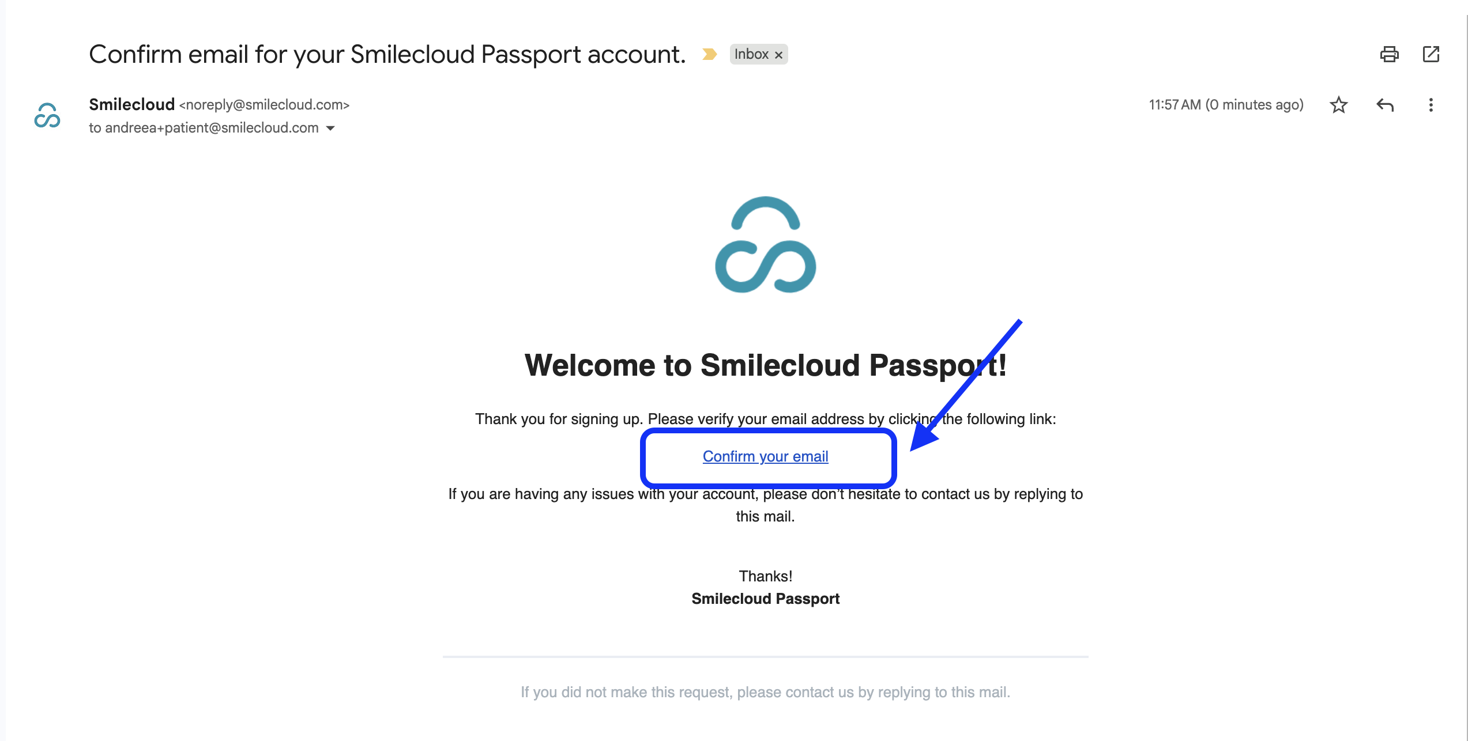Click the gray footer notice text

[765, 692]
